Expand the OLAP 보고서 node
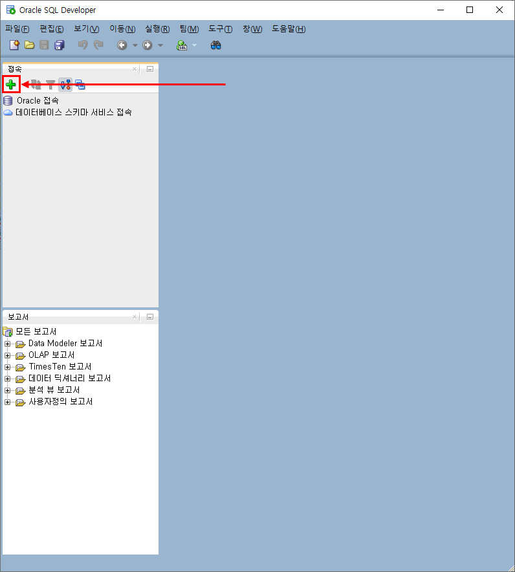The height and width of the screenshot is (572, 515). pos(7,355)
